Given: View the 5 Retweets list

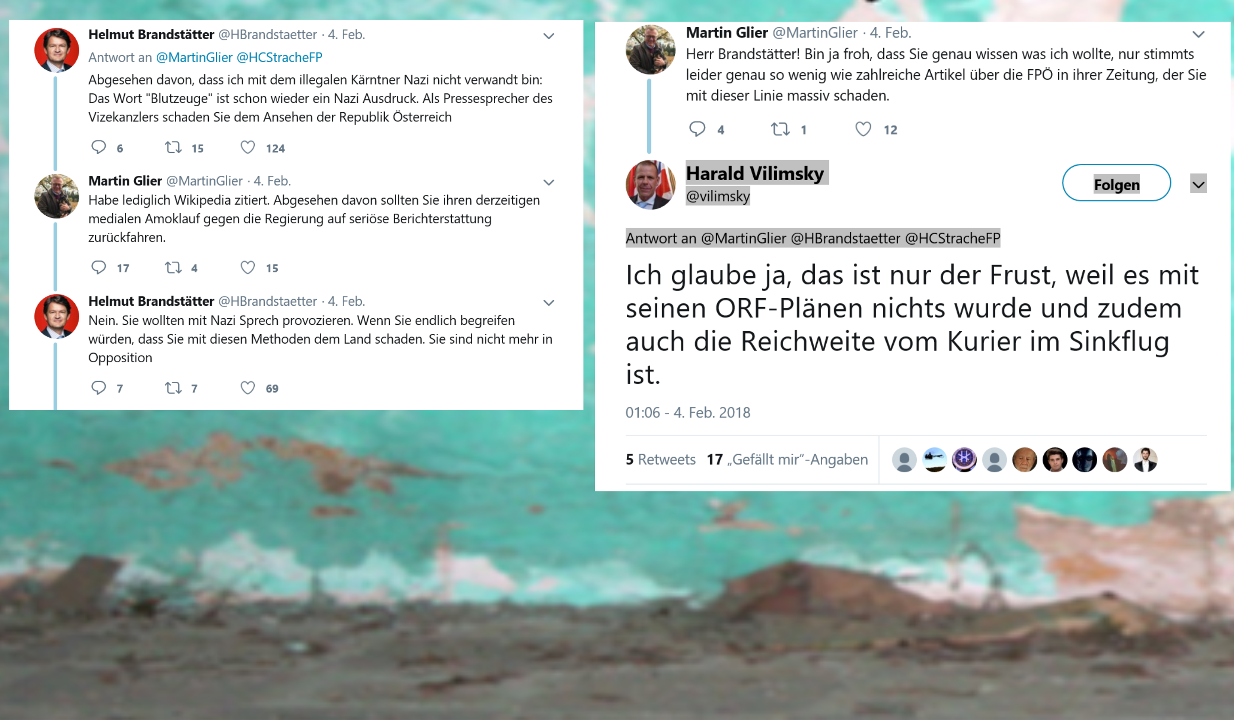Looking at the screenshot, I should click(661, 460).
